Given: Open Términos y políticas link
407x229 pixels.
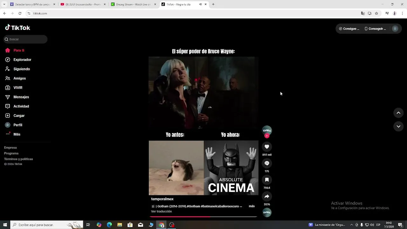Looking at the screenshot, I should click(x=18, y=159).
